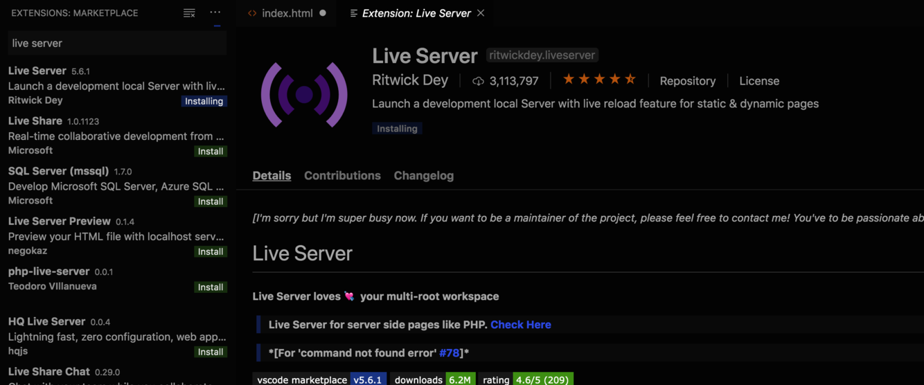This screenshot has height=385, width=924.
Task: Click the rating 4.6/5 (209) badge
Action: [526, 379]
